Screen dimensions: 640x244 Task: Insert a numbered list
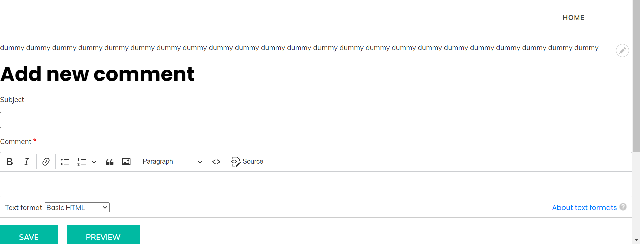(82, 162)
